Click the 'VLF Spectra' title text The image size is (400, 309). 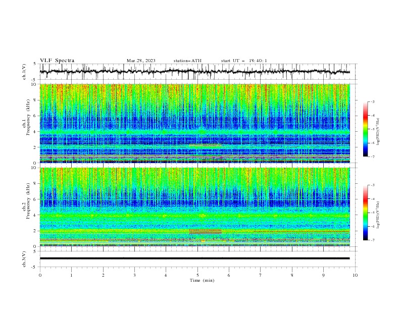click(x=57, y=61)
